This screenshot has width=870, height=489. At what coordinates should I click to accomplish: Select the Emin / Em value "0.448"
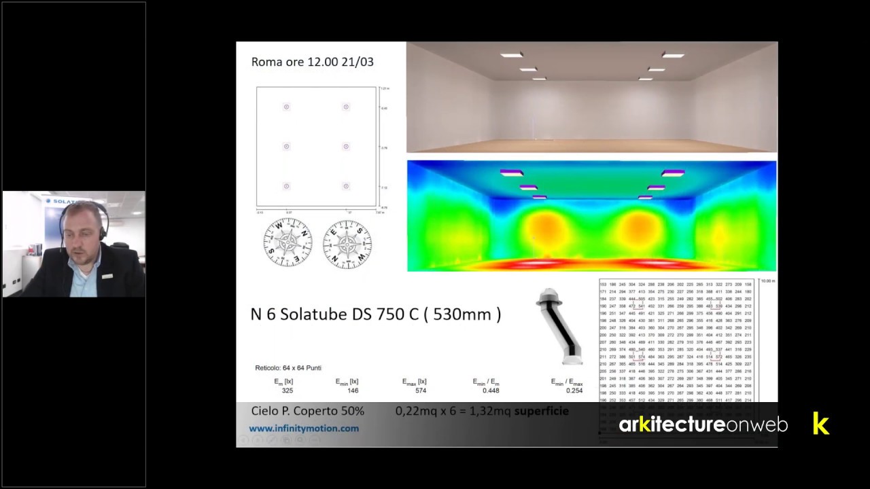click(491, 391)
